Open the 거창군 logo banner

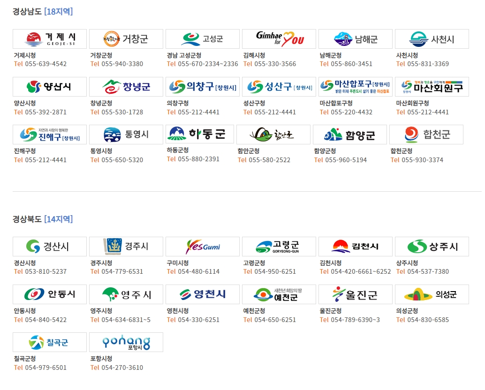click(x=126, y=39)
